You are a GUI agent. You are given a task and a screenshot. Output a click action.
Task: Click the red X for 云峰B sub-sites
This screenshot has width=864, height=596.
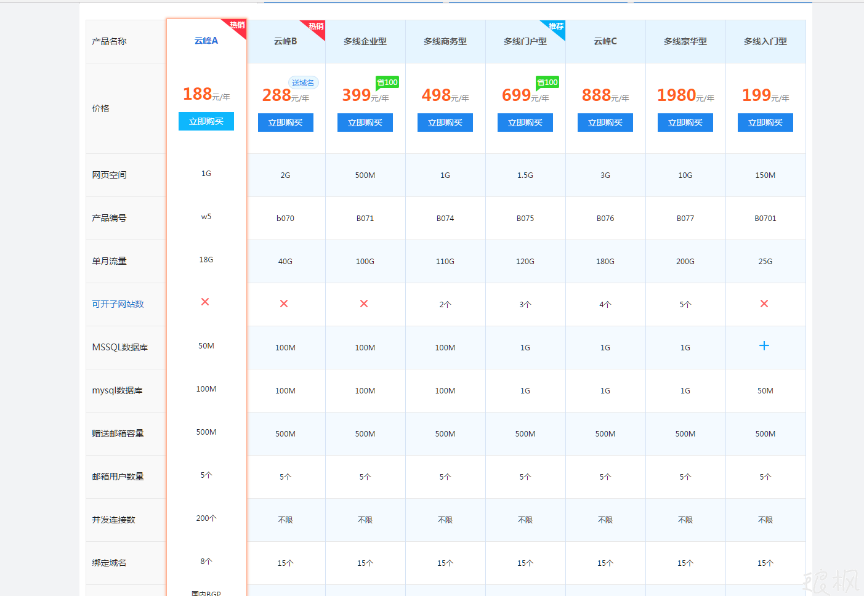coord(284,304)
